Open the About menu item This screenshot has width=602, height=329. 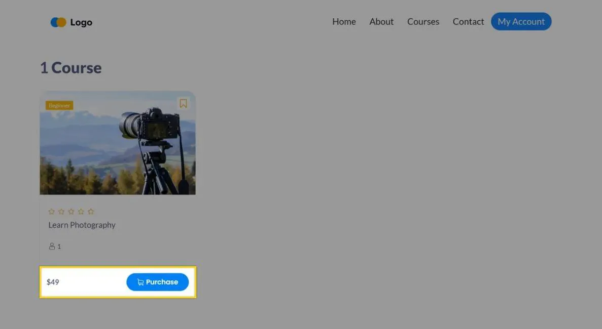click(381, 22)
